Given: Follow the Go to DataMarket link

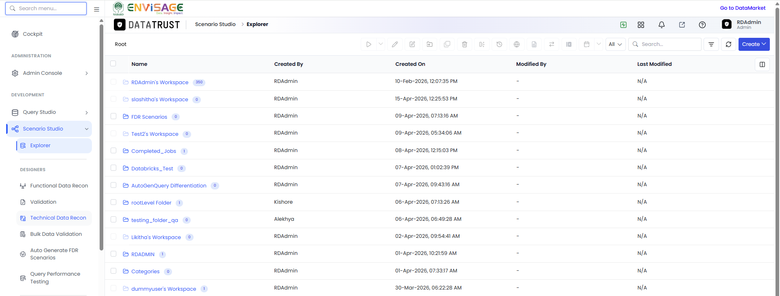Looking at the screenshot, I should coord(743,8).
